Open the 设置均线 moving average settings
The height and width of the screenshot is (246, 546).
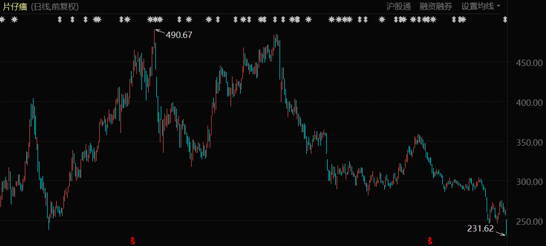477,7
